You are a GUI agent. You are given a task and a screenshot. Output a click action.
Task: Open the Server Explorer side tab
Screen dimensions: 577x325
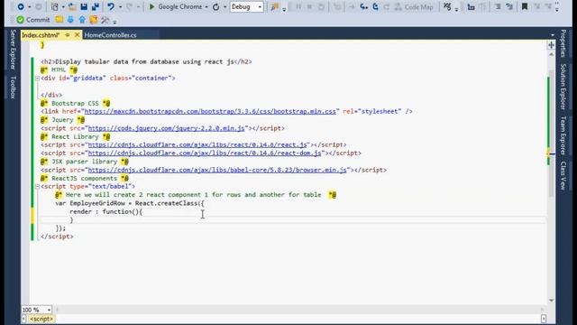coord(13,50)
